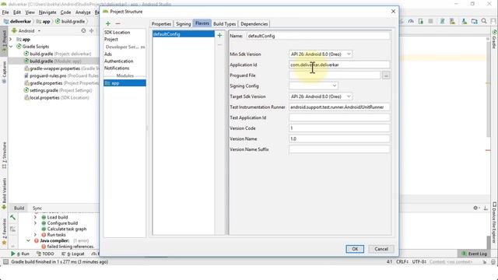
Task: Expand the Run tasks entry
Action: coord(35,235)
